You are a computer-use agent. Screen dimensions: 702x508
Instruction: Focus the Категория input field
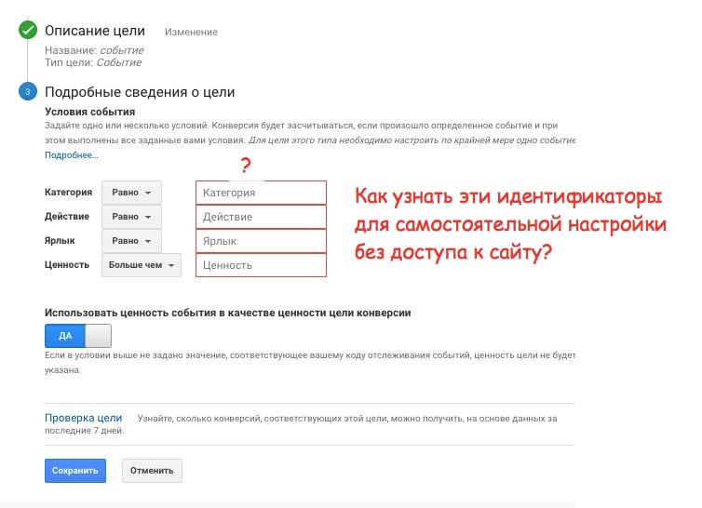tap(261, 193)
